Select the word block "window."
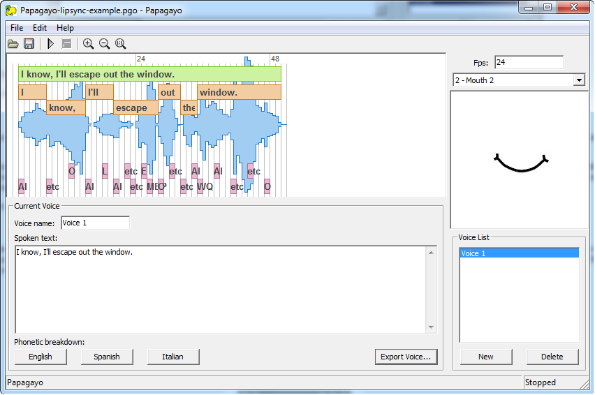The height and width of the screenshot is (395, 595). (x=239, y=92)
